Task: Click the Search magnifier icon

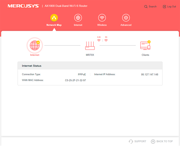Action: point(146,7)
